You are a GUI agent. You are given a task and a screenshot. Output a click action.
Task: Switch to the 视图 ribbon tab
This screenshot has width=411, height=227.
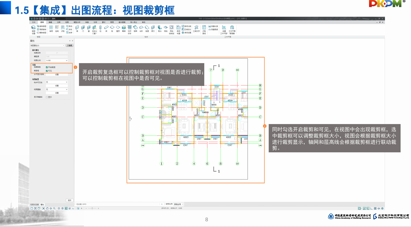tap(67, 22)
